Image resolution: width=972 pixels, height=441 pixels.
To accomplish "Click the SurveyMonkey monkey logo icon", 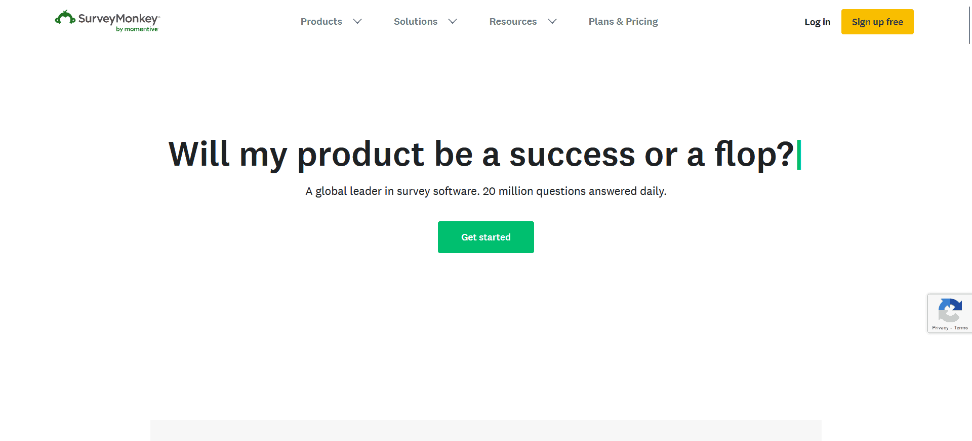I will (x=65, y=18).
